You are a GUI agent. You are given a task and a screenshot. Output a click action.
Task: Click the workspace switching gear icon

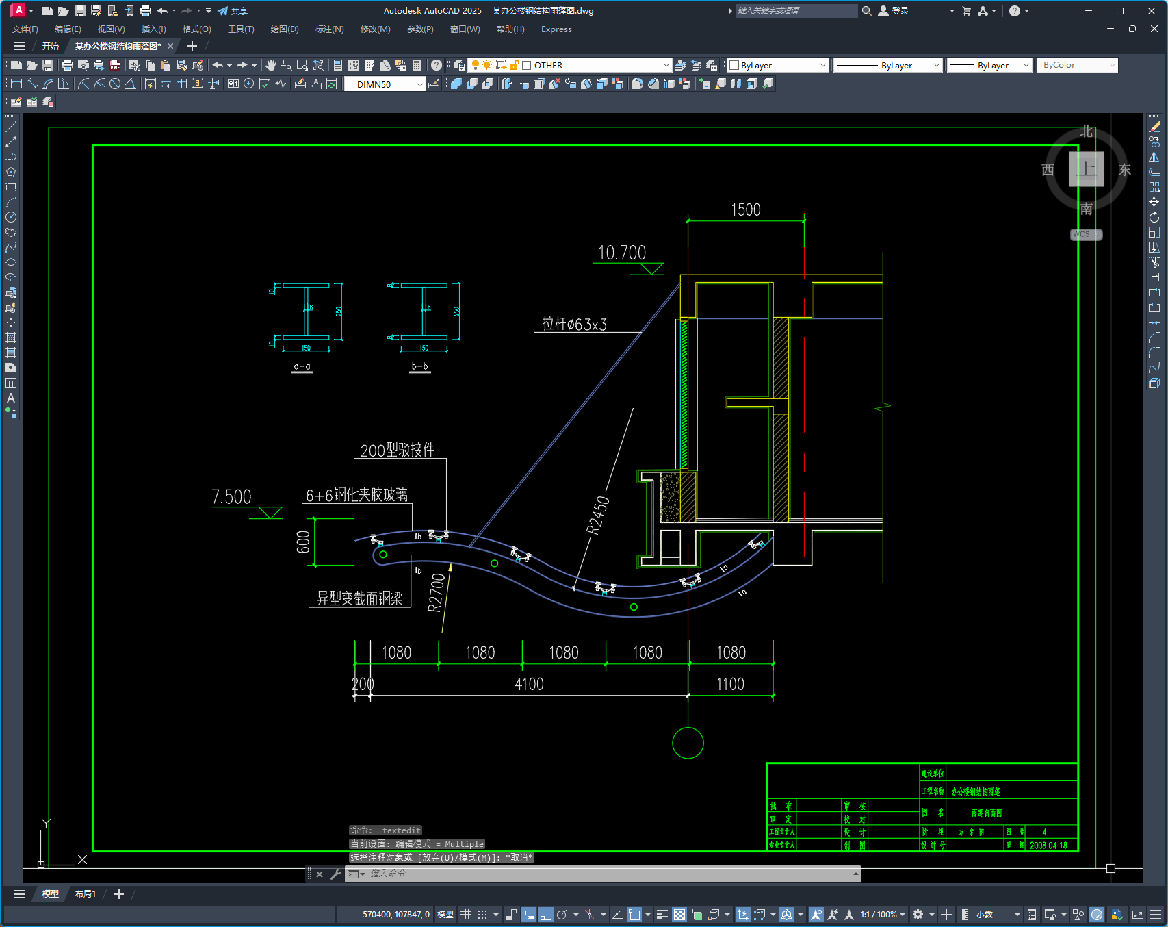(918, 915)
